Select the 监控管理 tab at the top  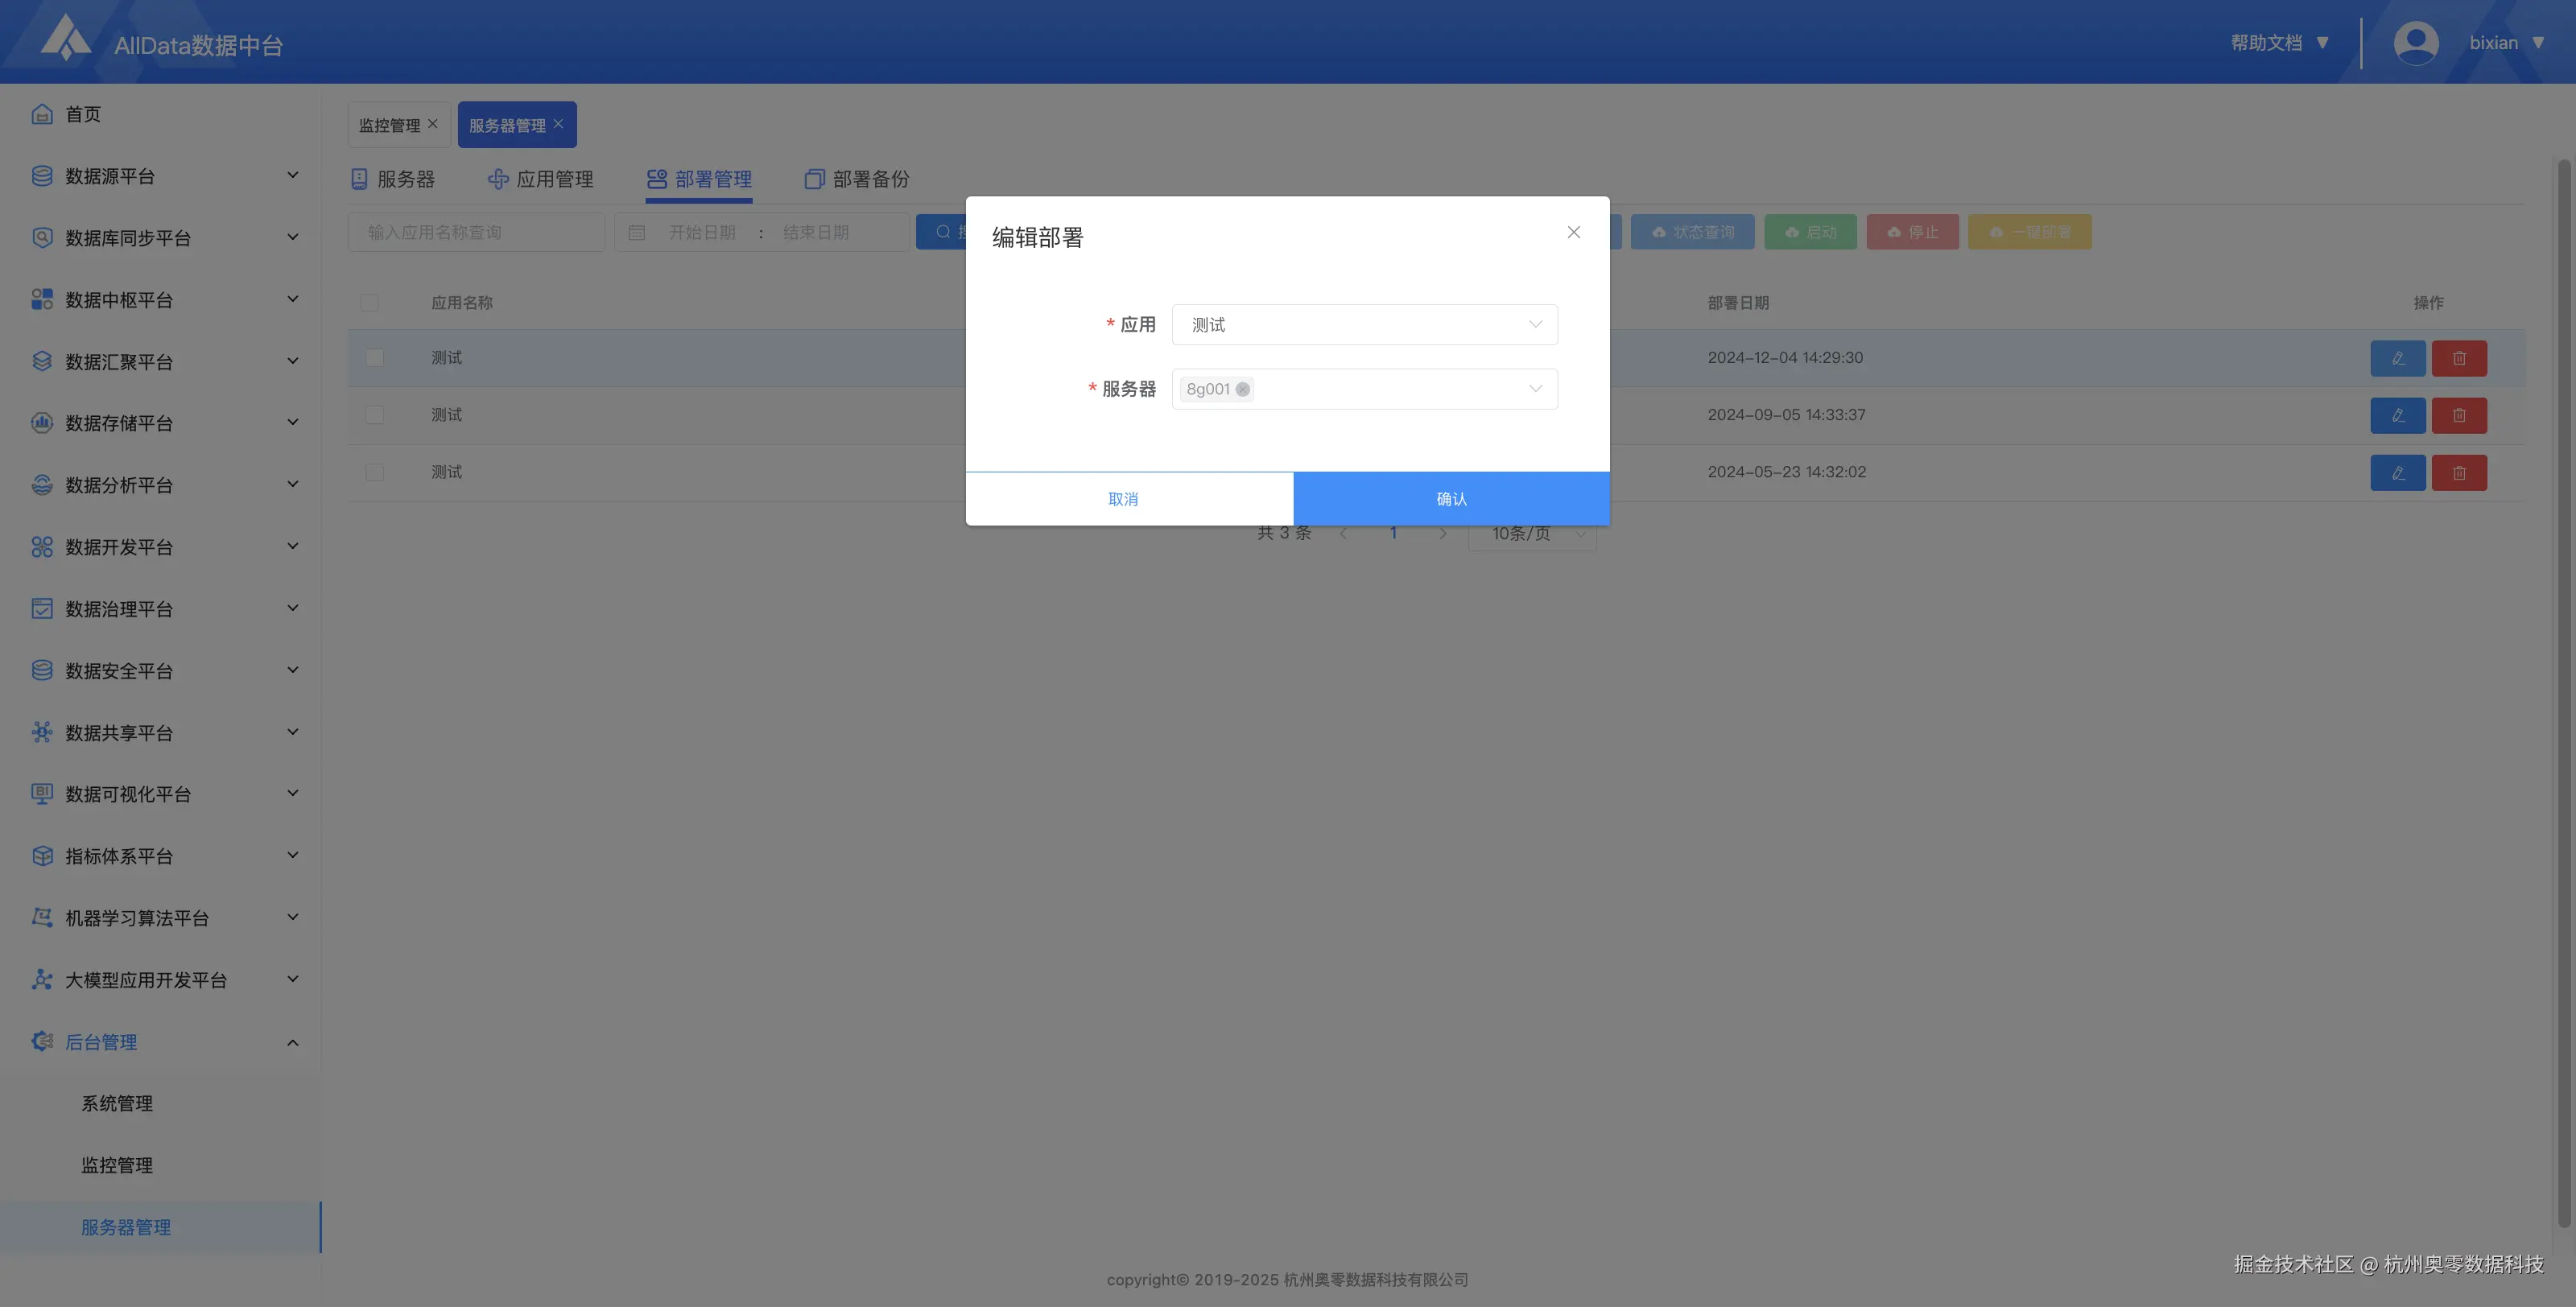(392, 124)
